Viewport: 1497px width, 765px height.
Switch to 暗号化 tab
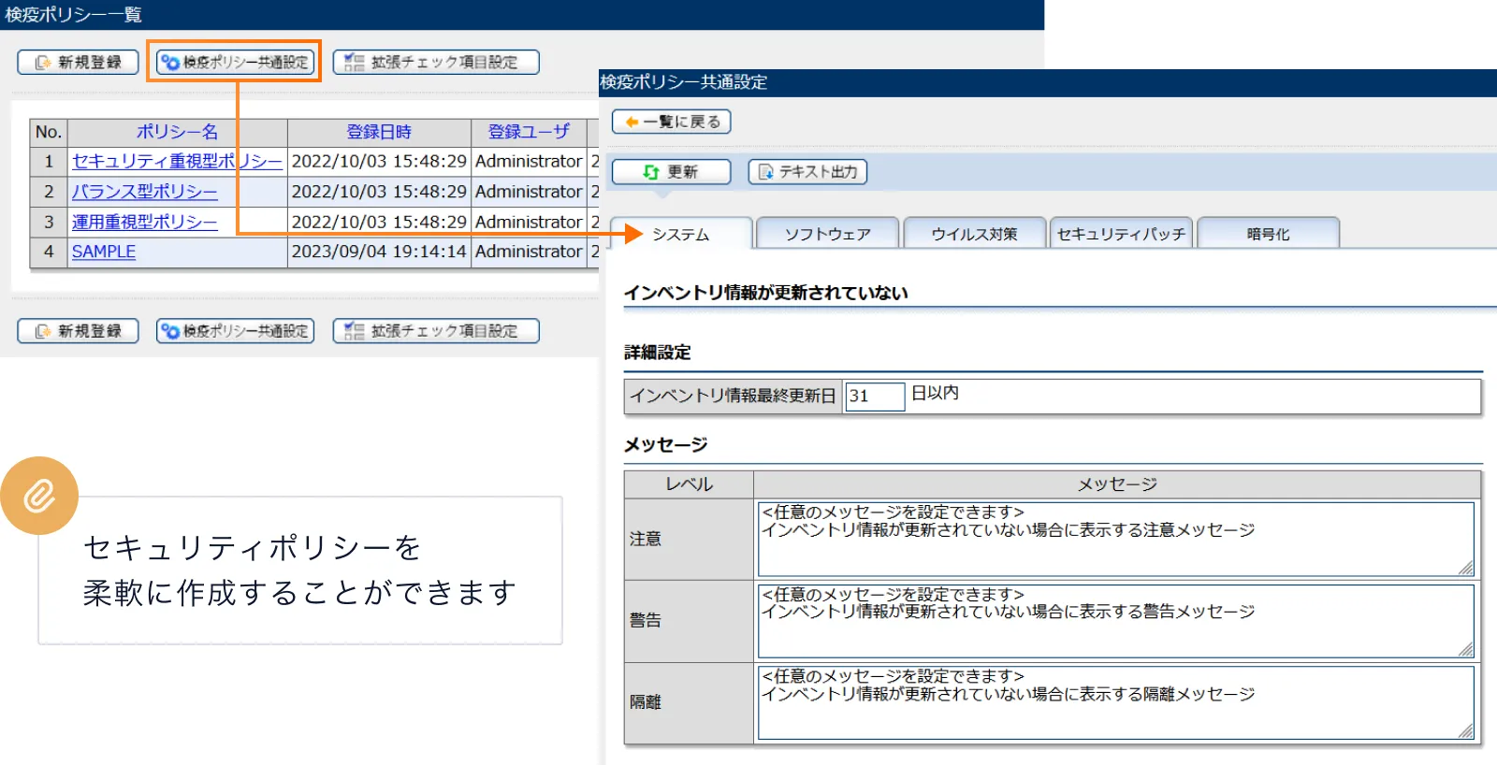tap(1268, 234)
